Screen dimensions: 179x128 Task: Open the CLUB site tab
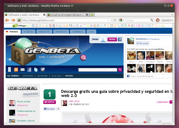pyautogui.click(x=91, y=32)
